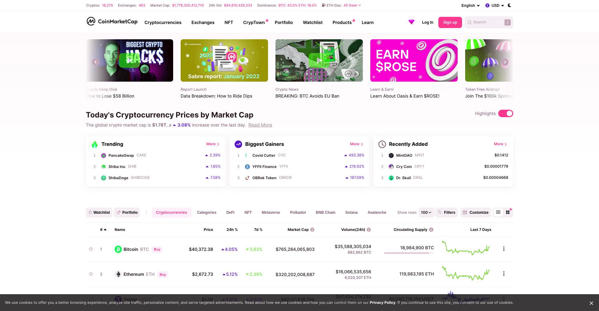This screenshot has height=311, width=599.
Task: Open the Exchanges menu
Action: click(x=203, y=22)
